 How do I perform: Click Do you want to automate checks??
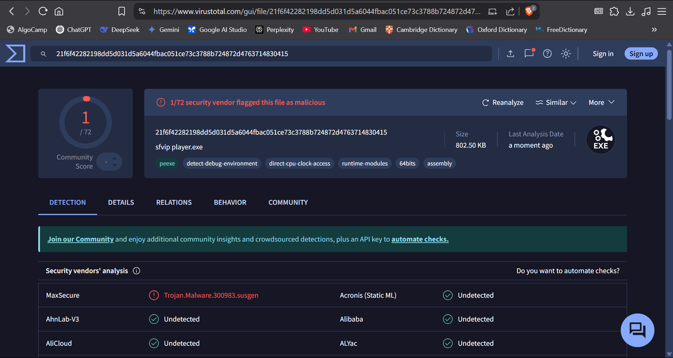point(568,271)
